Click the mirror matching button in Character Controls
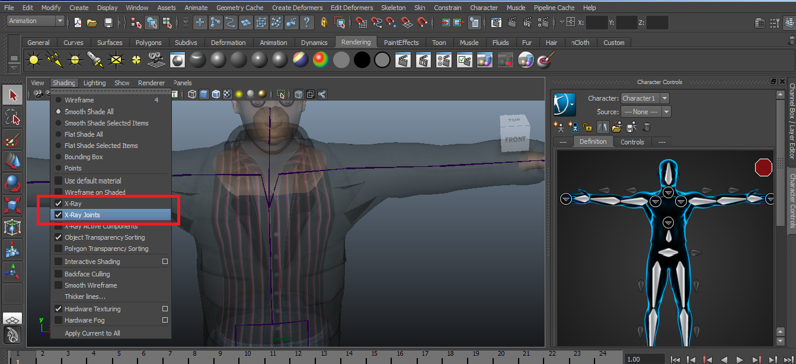Screen dimensions: 796x364 click(x=602, y=127)
